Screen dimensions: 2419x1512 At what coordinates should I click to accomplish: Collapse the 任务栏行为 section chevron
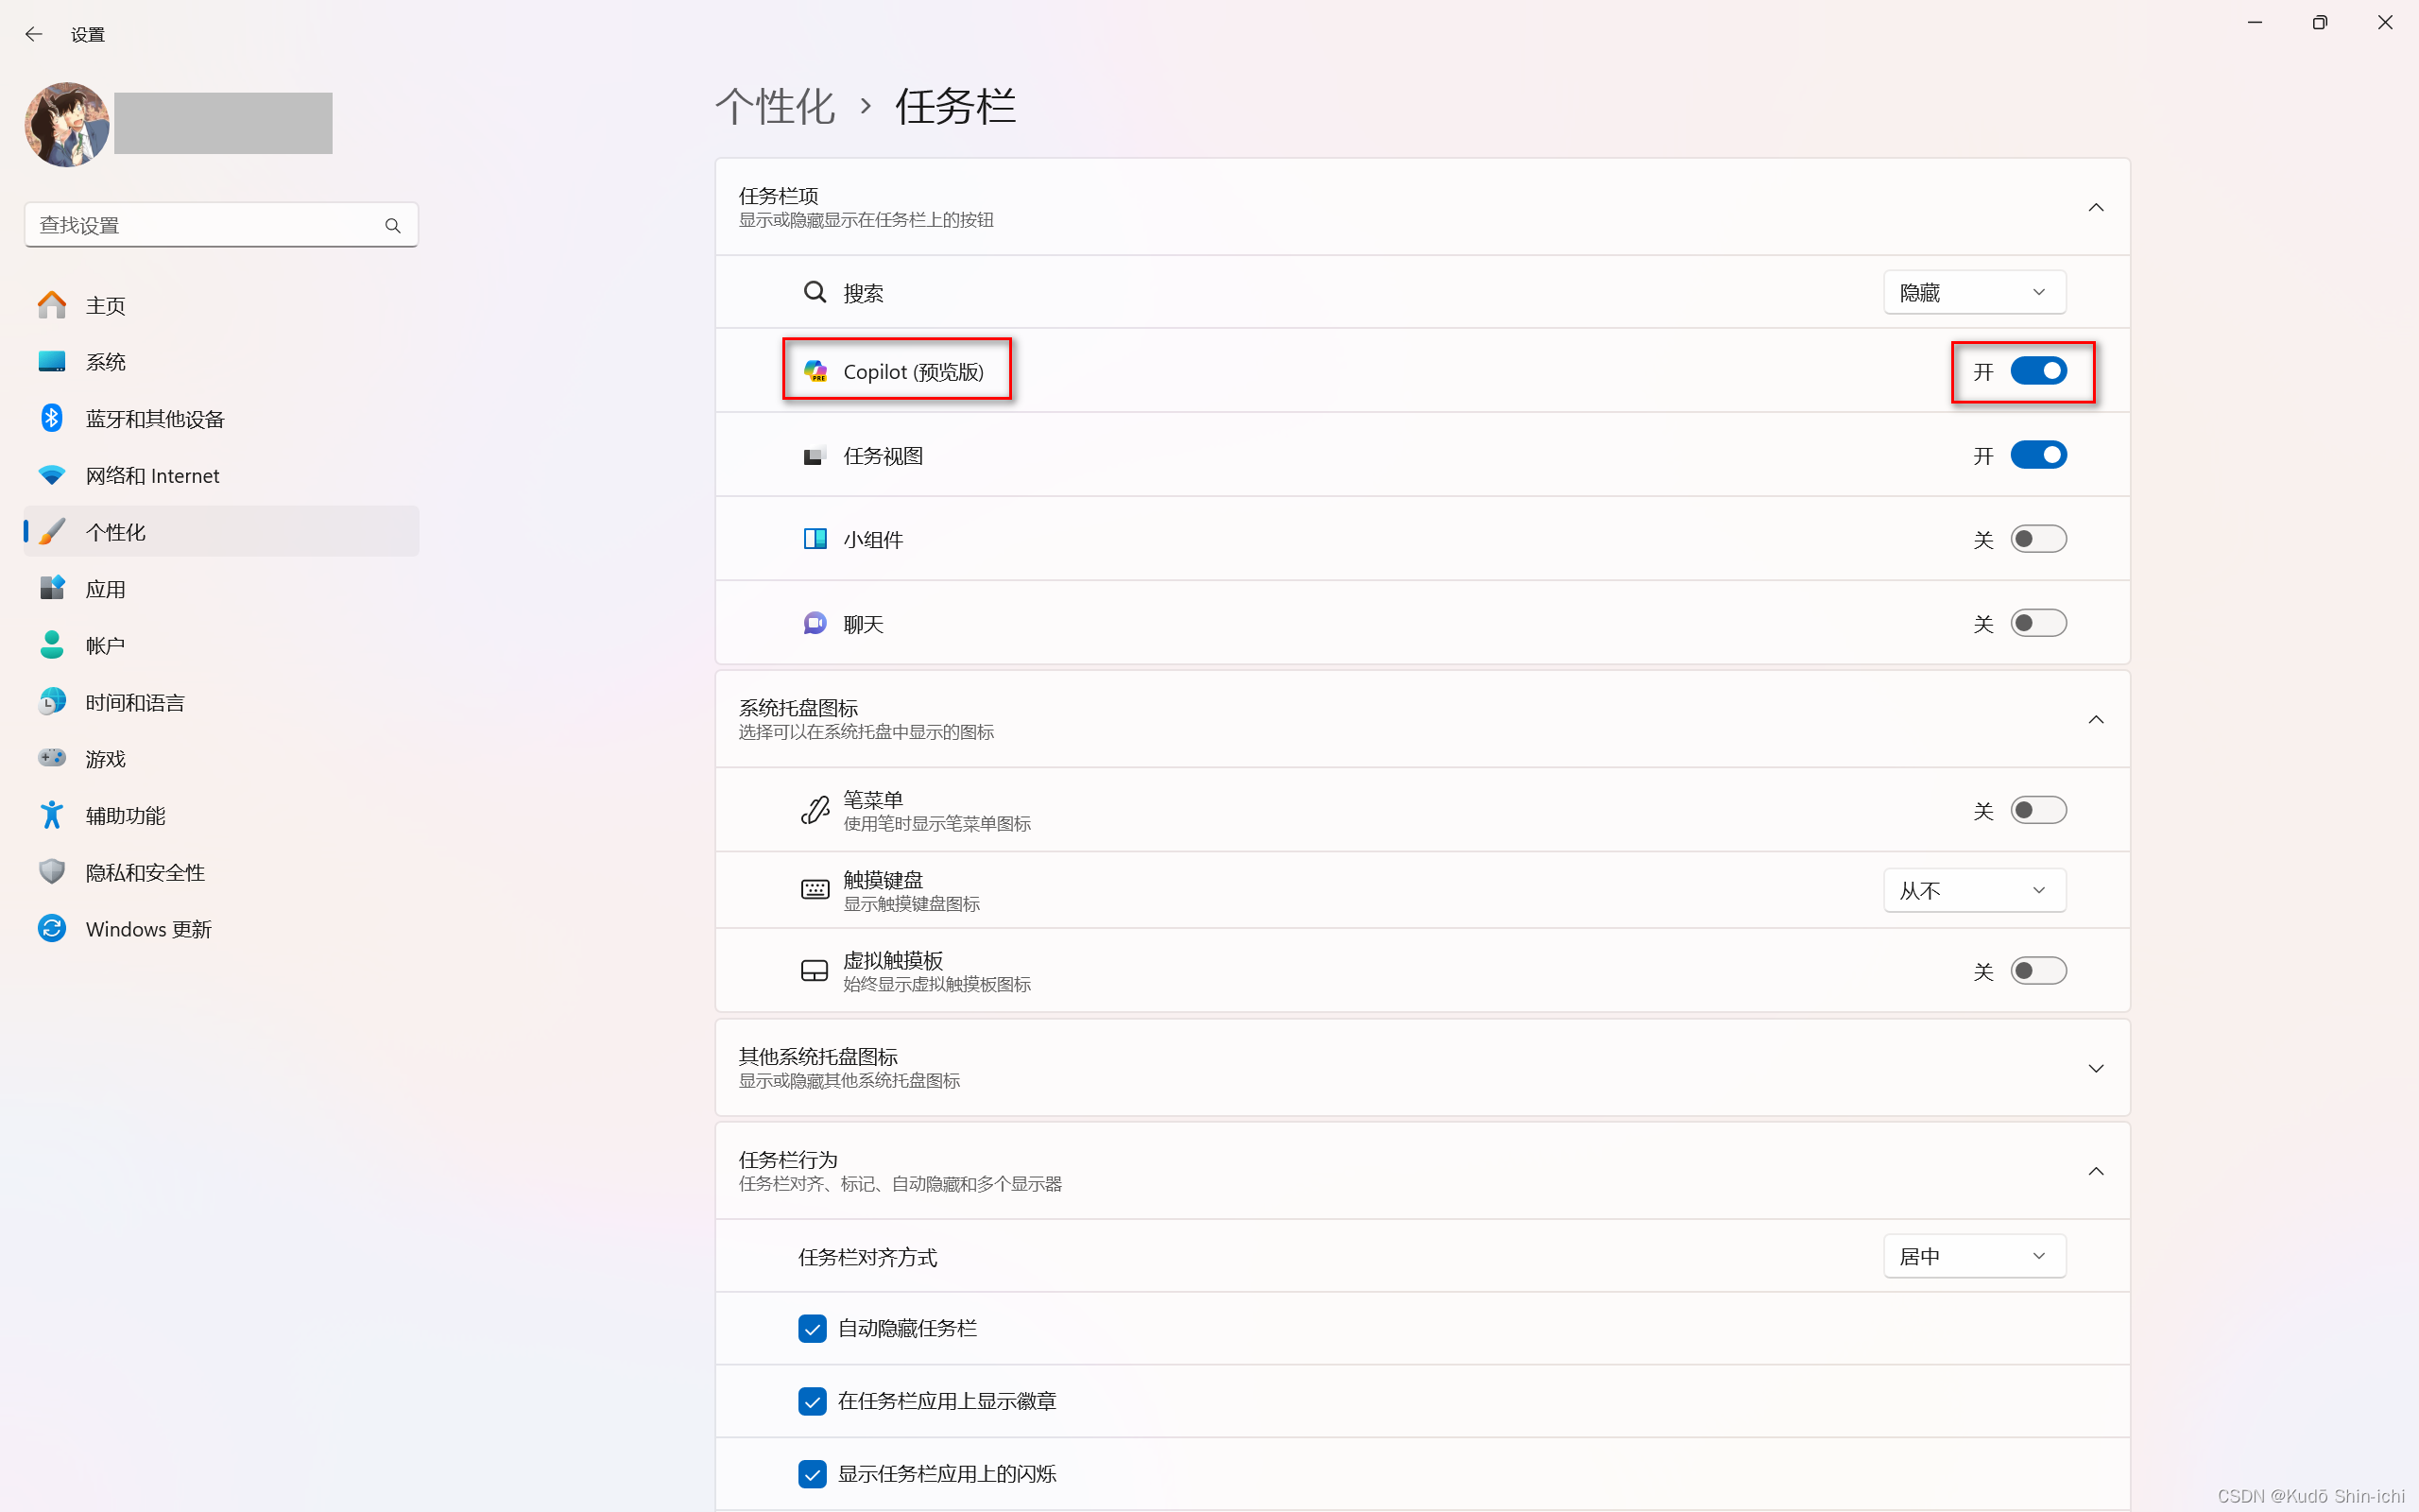click(2096, 1171)
